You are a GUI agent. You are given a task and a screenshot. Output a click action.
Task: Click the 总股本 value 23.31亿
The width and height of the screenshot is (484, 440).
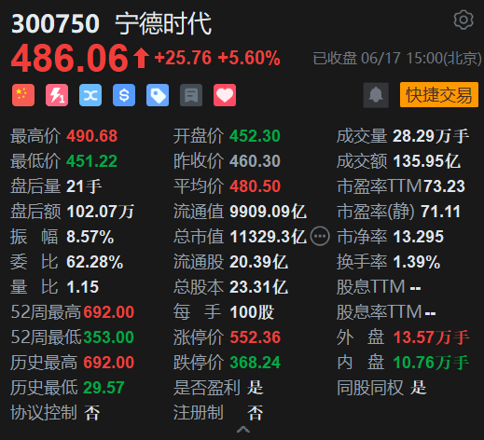[258, 287]
